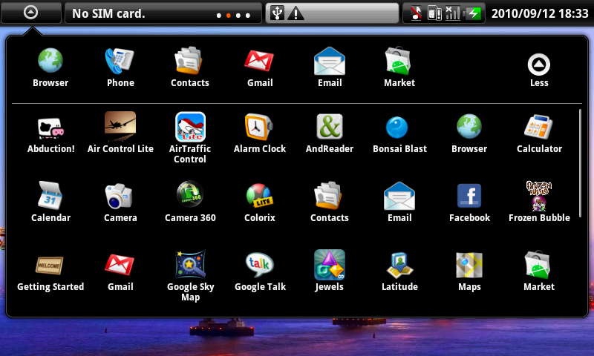The image size is (594, 356).
Task: Play Frozen Bubble
Action: tap(539, 202)
